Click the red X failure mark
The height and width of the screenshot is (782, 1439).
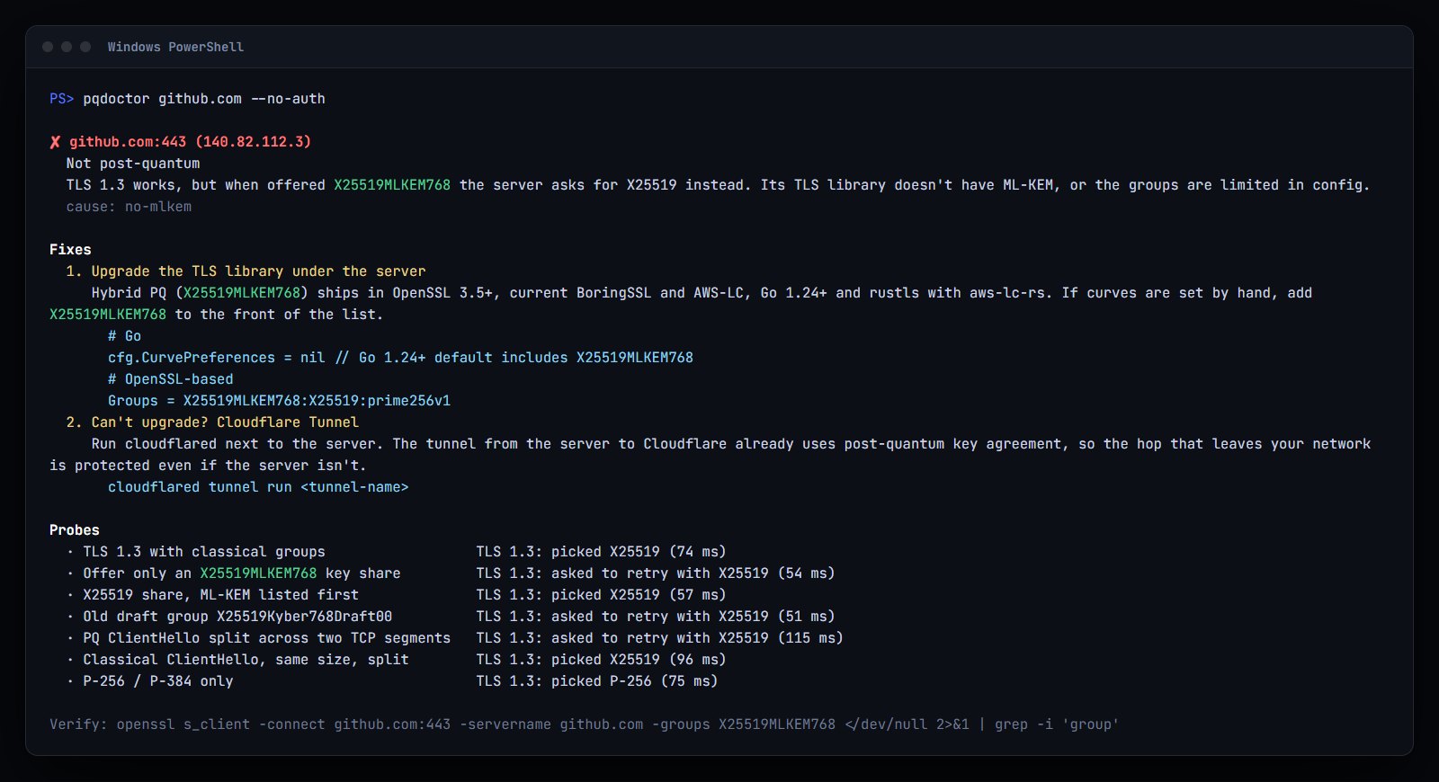tap(55, 142)
